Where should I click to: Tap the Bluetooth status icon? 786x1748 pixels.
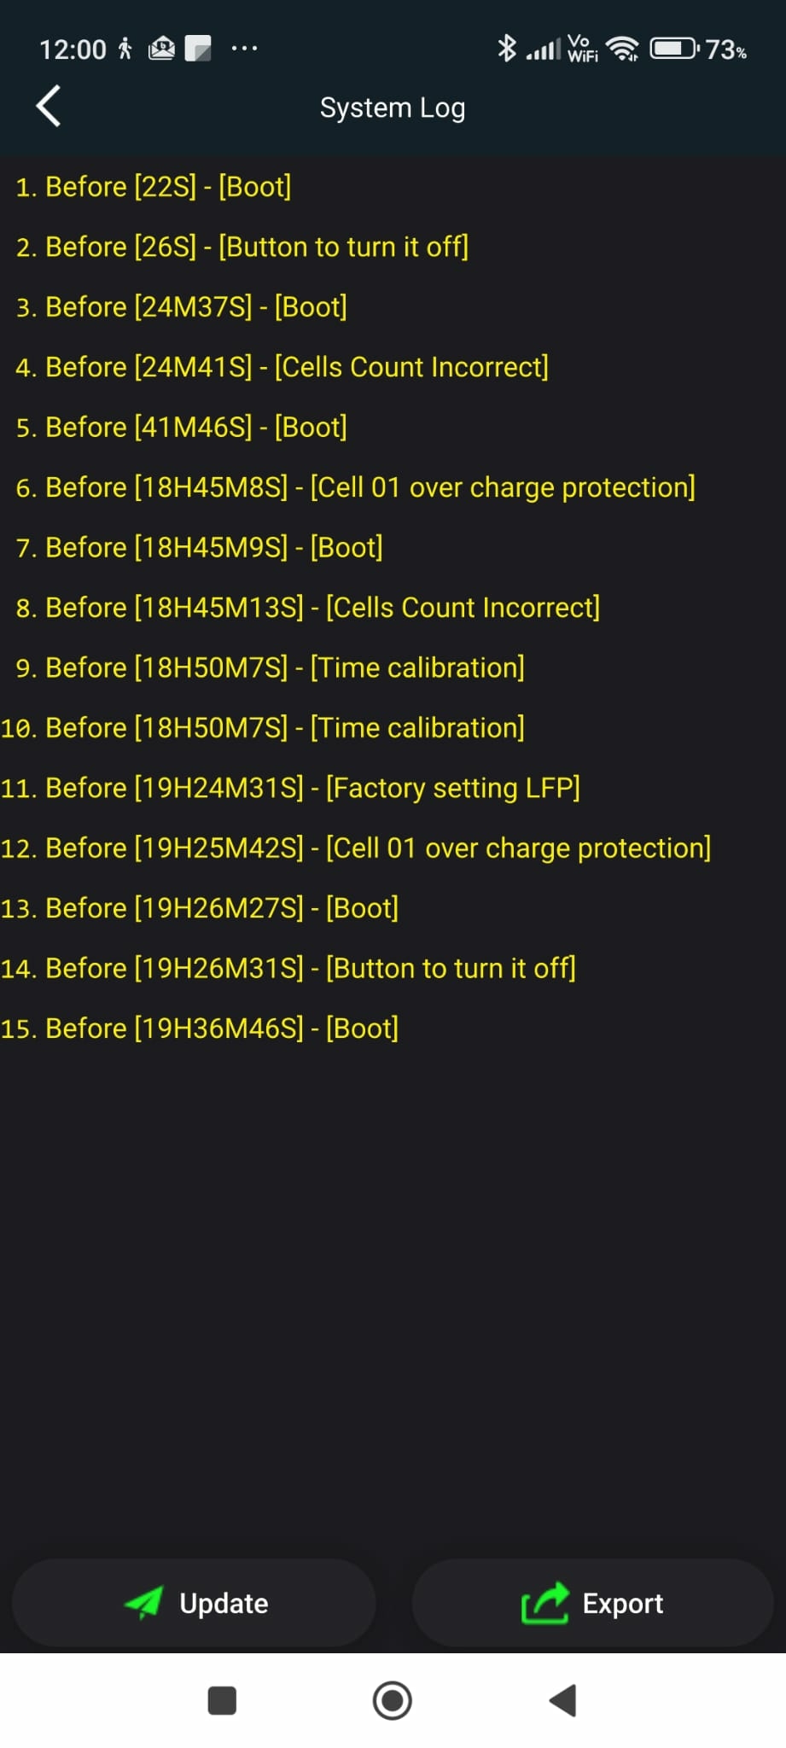[x=507, y=49]
